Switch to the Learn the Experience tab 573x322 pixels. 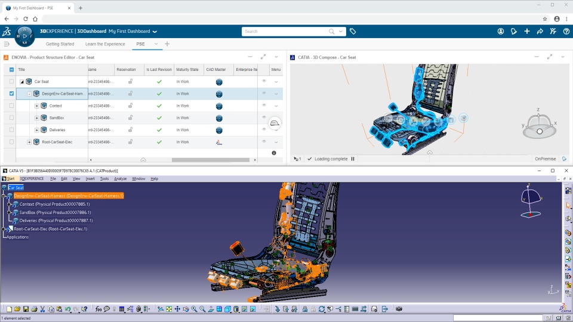(105, 44)
